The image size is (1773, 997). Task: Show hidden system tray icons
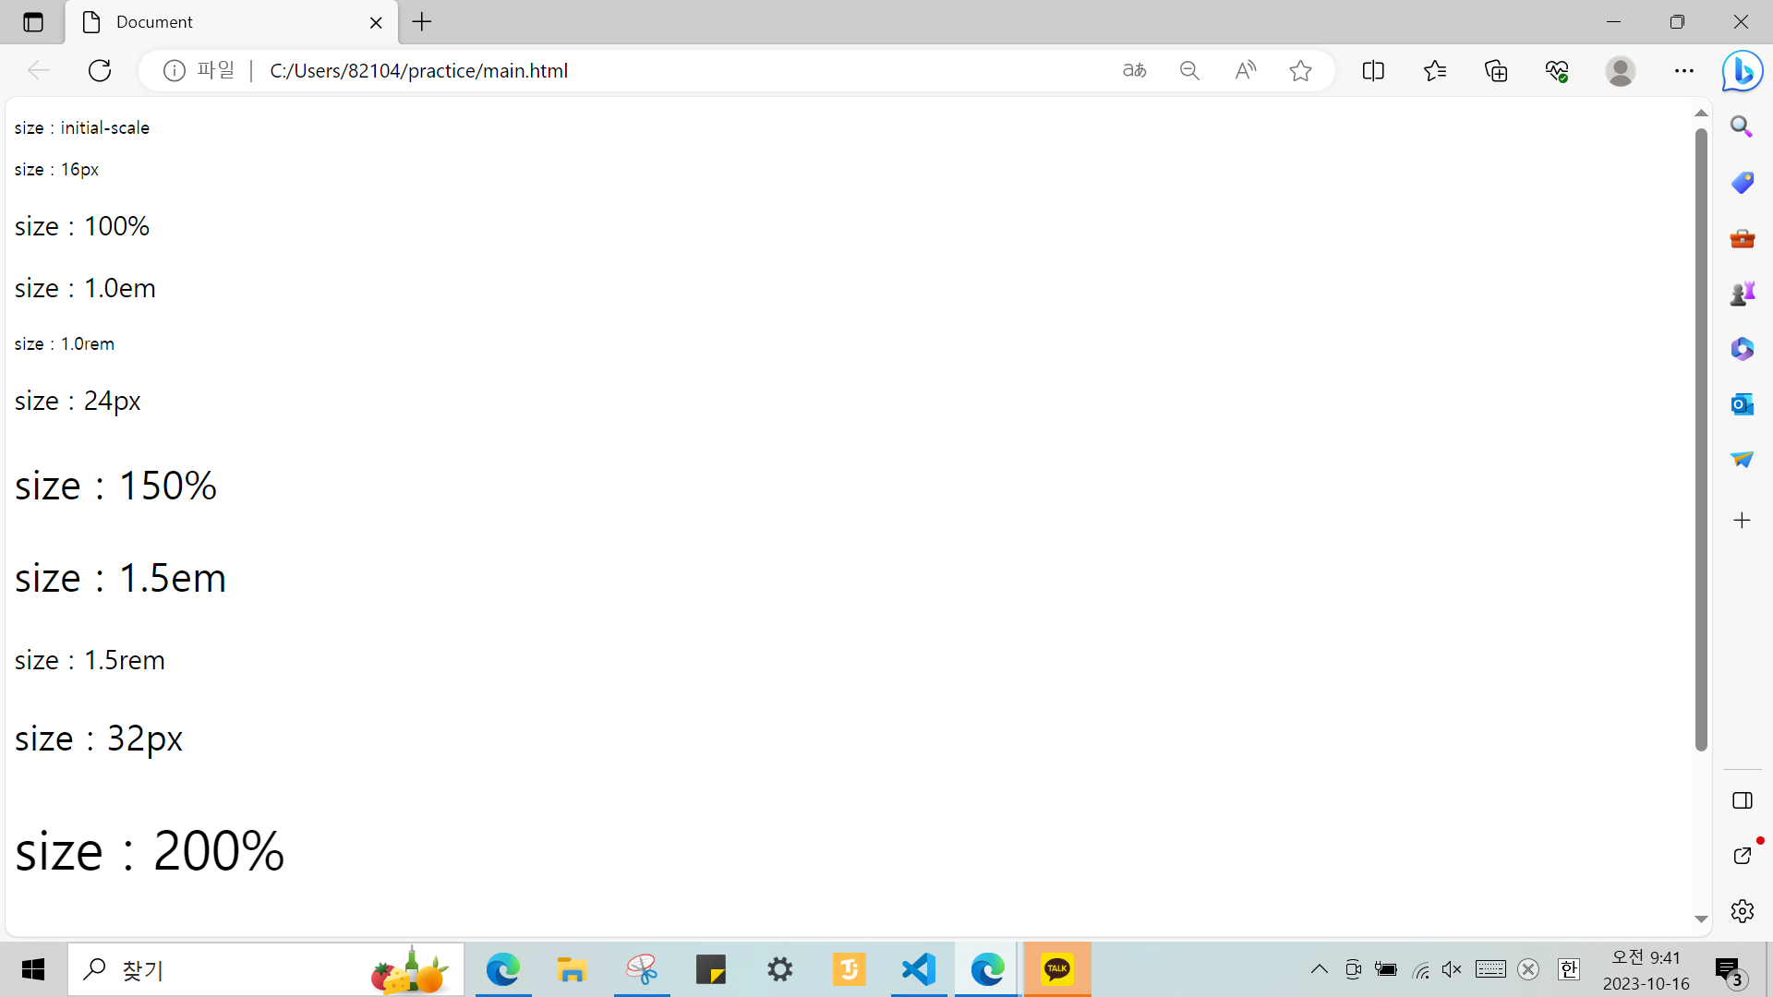(x=1320, y=969)
